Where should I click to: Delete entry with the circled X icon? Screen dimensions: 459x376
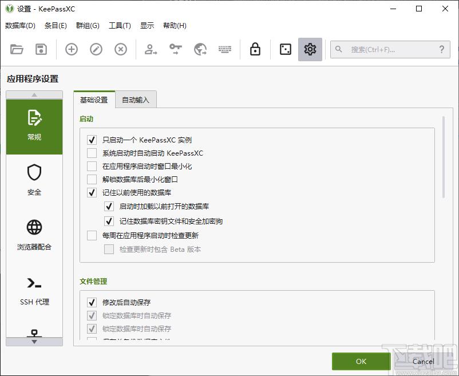coord(121,49)
